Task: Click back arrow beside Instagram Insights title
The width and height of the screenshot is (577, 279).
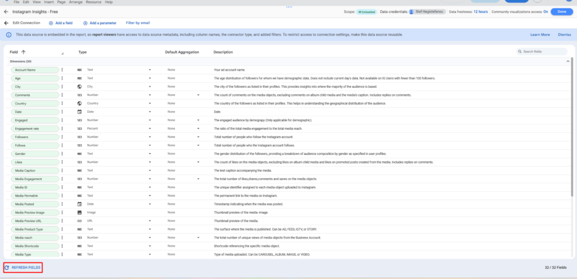Action: click(6, 11)
